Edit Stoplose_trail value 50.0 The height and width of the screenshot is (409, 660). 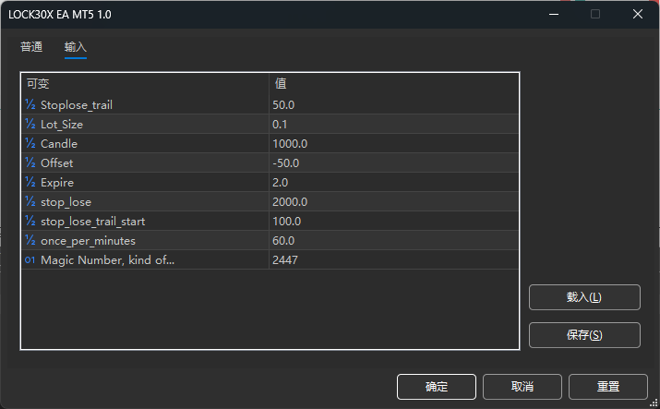pyautogui.click(x=393, y=104)
